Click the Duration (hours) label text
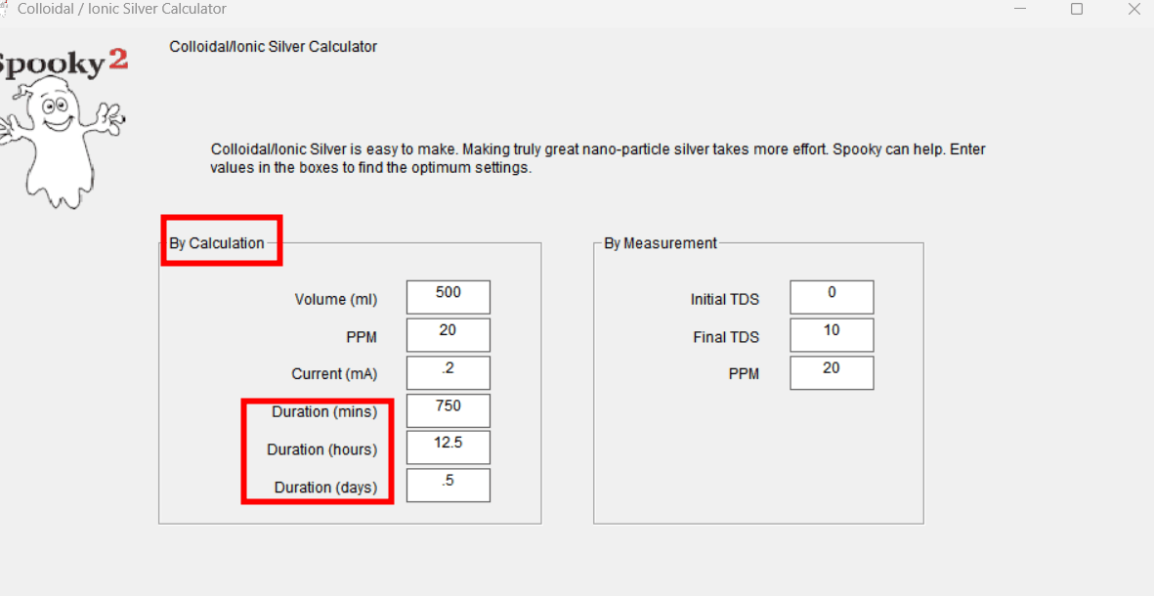Screen dimensions: 1154x596 [x=321, y=449]
